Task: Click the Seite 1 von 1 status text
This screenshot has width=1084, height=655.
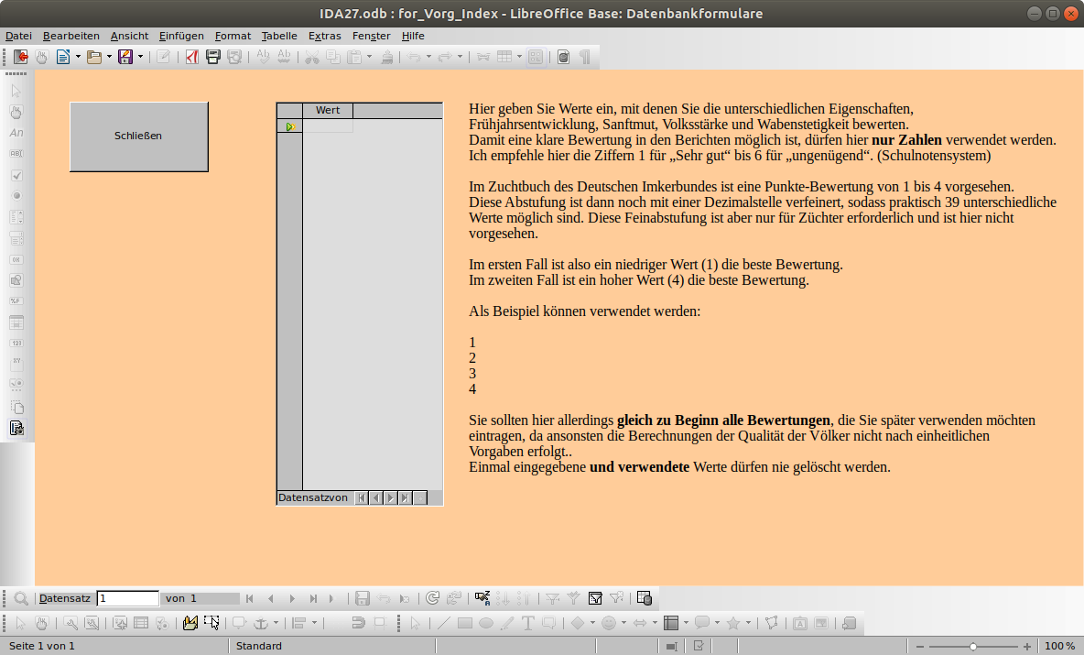Action: pos(41,646)
